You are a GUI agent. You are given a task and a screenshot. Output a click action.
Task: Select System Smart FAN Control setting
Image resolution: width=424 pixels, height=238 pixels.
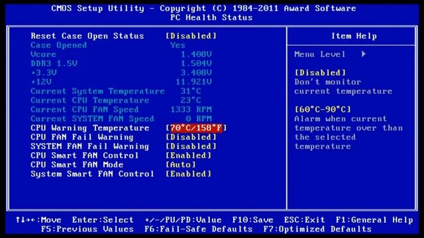pyautogui.click(x=92, y=174)
